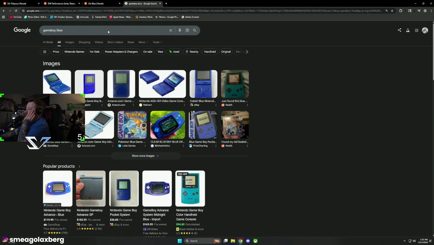Open Task View on the taskbar
Screen dimensions: 434x245
click(226, 241)
